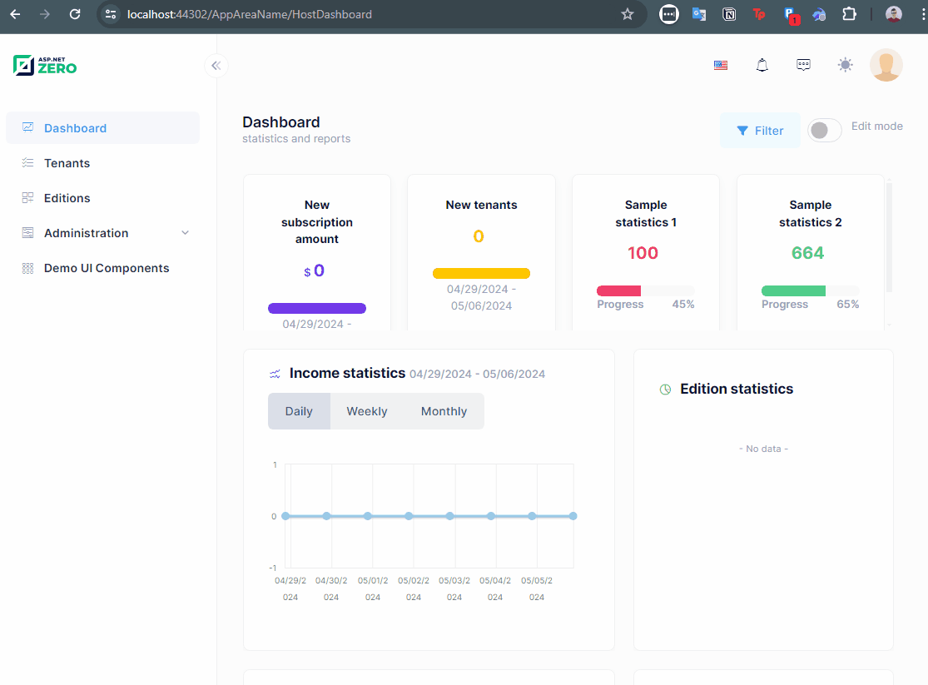Open the Demo UI Components page
Image resolution: width=928 pixels, height=685 pixels.
(103, 268)
